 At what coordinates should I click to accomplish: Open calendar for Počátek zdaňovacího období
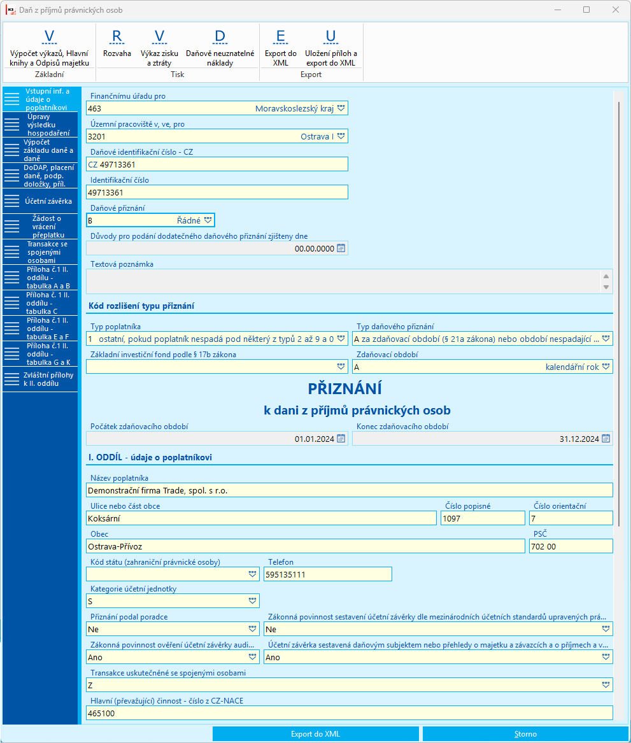(x=341, y=439)
